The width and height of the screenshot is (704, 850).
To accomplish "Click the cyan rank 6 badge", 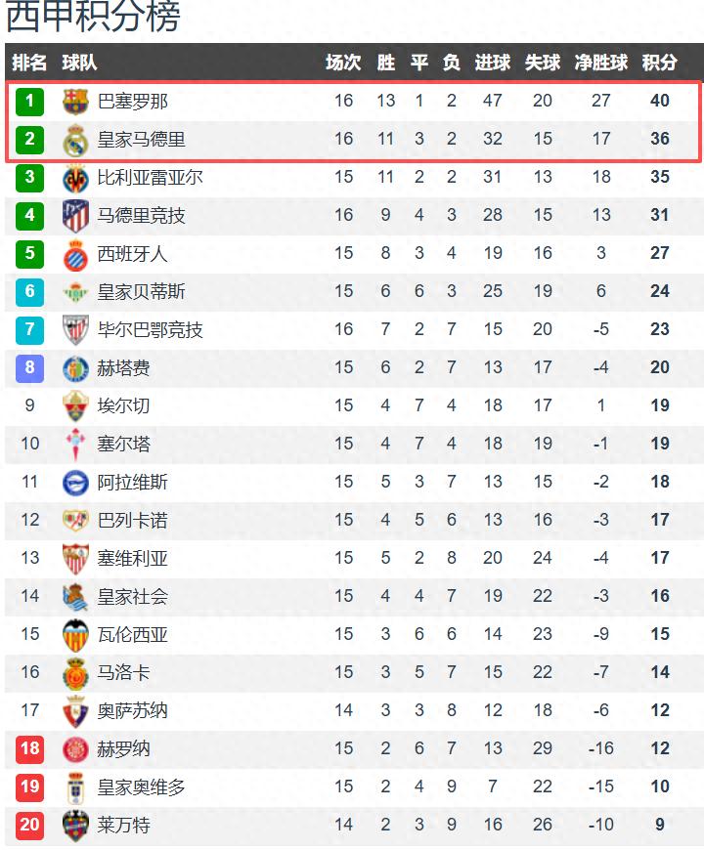I will pos(30,291).
